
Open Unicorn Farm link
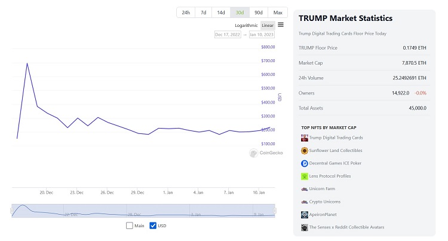coord(322,189)
